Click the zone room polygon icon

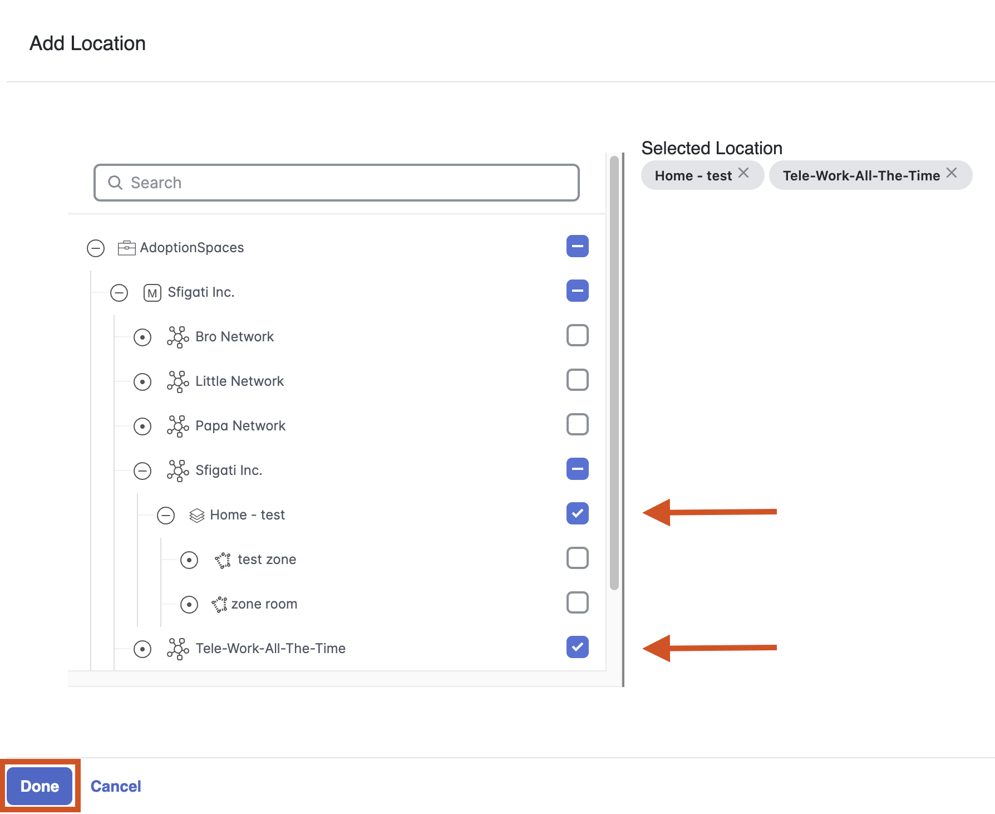coord(219,605)
